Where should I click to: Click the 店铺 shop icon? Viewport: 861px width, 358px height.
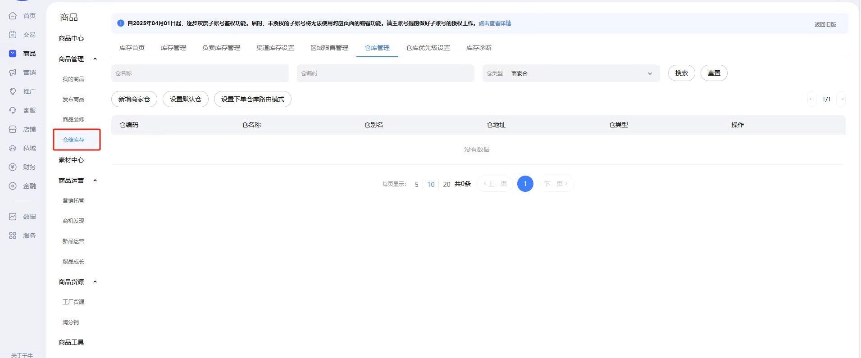coord(13,129)
